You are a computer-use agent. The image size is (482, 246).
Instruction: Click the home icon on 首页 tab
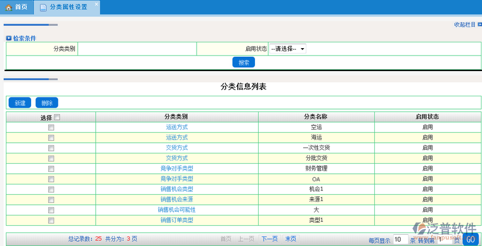pos(9,7)
